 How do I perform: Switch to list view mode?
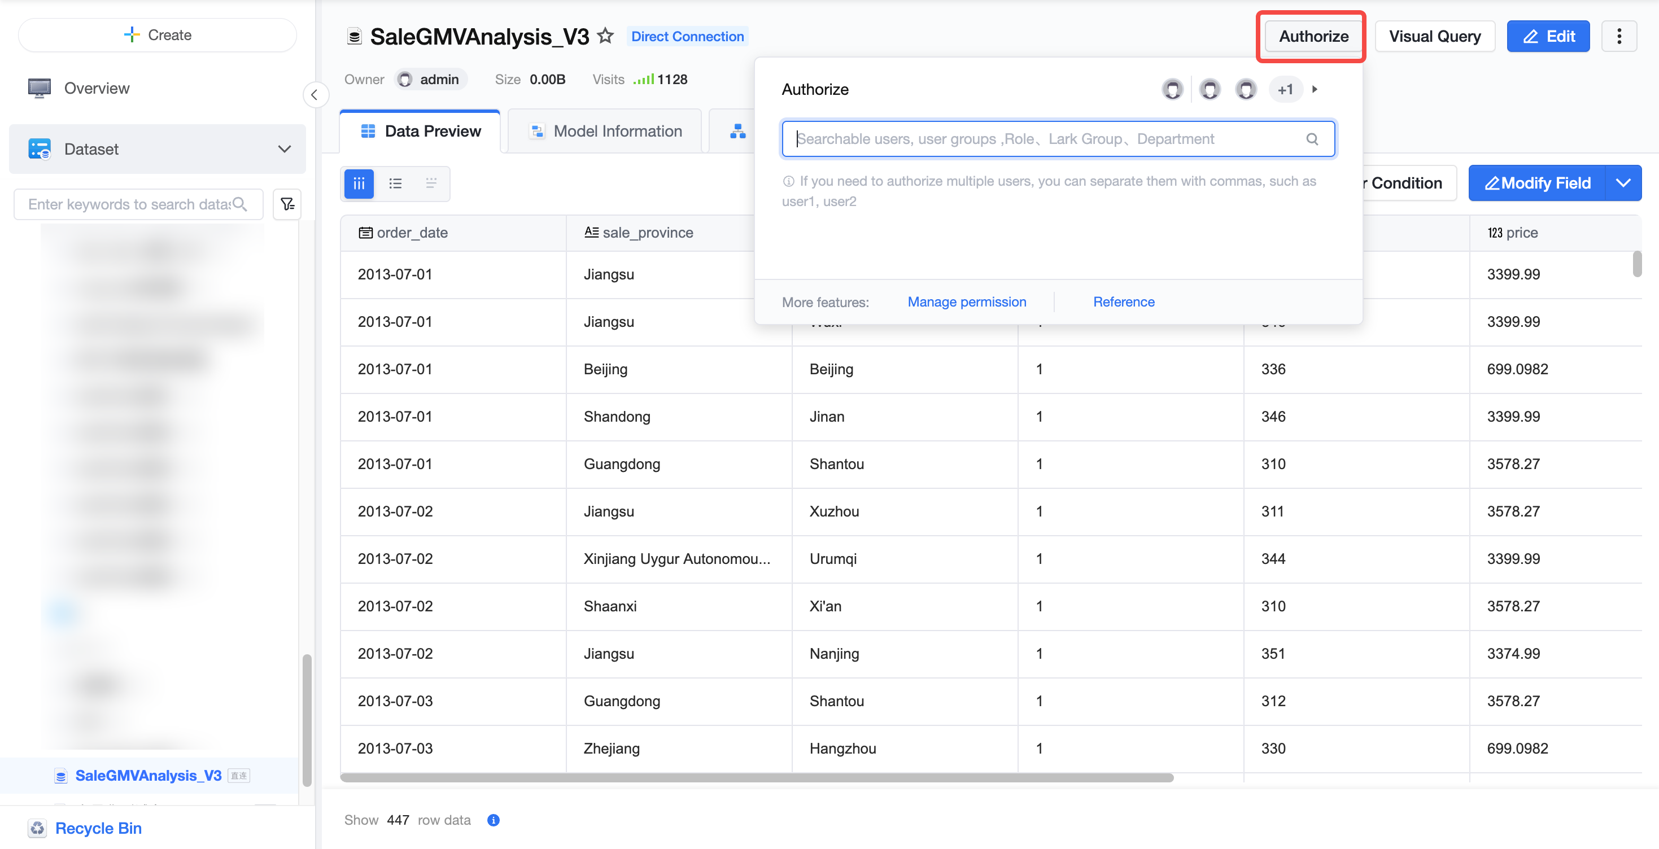395,183
